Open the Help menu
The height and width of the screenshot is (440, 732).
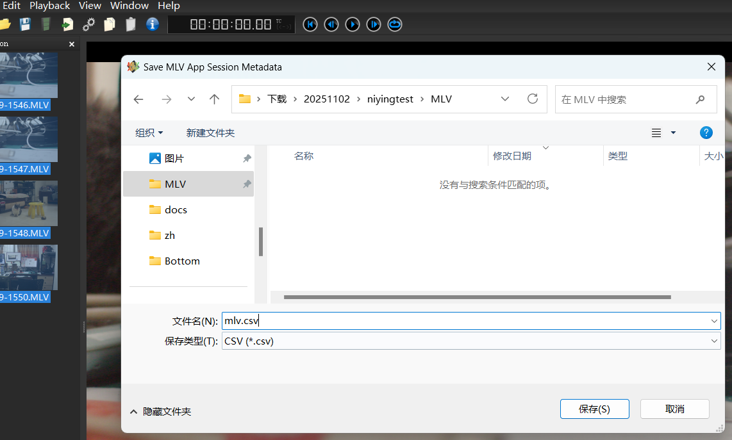(169, 6)
